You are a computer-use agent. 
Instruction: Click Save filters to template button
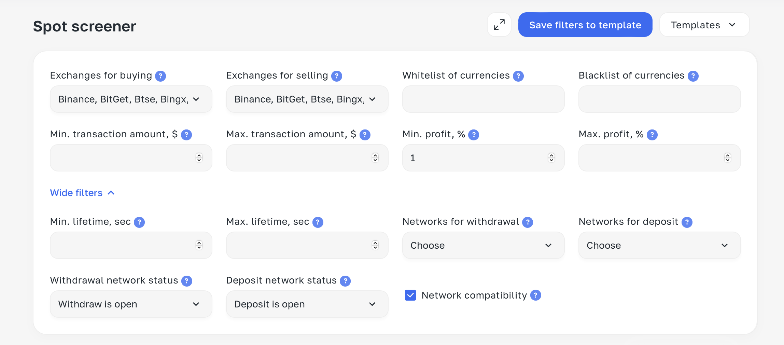coord(585,25)
